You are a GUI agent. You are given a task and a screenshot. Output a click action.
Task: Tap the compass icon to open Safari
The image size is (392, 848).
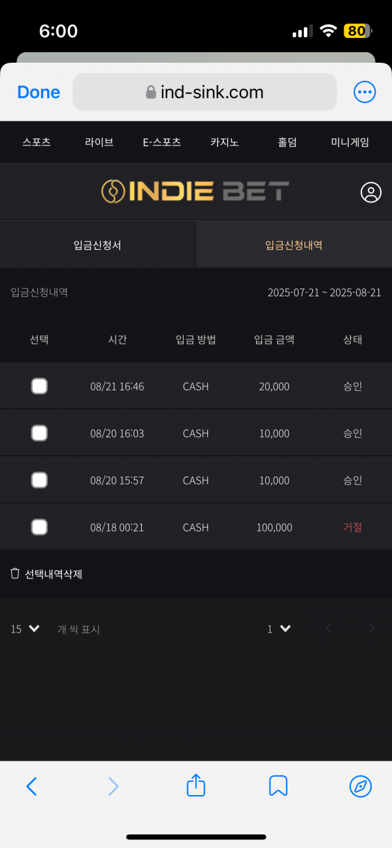pyautogui.click(x=361, y=786)
